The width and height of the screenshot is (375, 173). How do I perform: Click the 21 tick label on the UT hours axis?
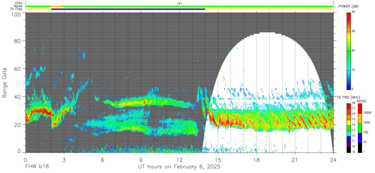point(295,160)
